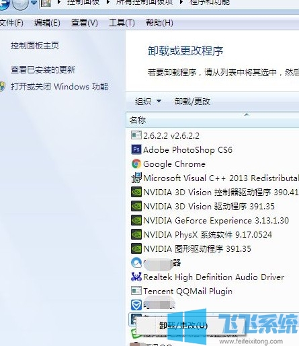The width and height of the screenshot is (299, 346).
Task: Select NVIDIA 3D Vision 控制器驱动程序 390.41
Action: (x=220, y=193)
